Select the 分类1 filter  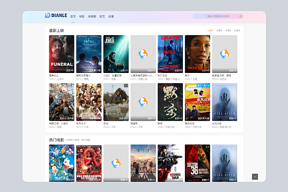coord(210,31)
